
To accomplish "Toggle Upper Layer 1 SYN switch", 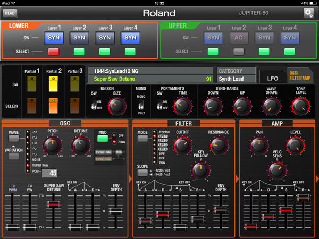I will pyautogui.click(x=213, y=38).
